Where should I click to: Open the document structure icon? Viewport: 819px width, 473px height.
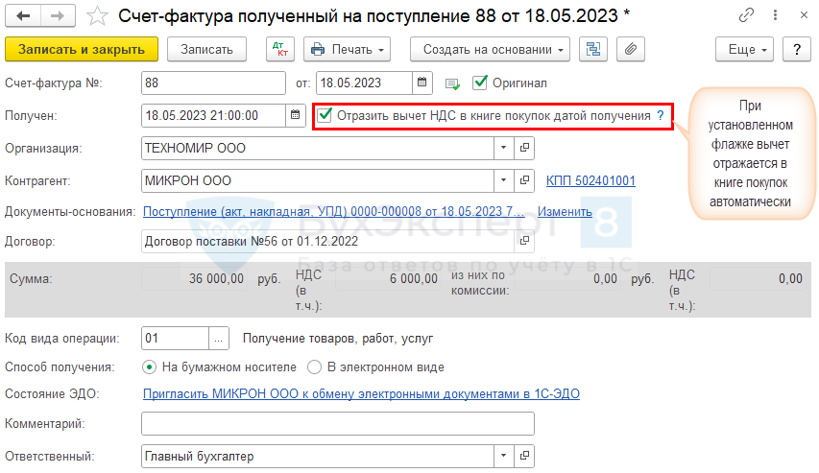pos(593,49)
